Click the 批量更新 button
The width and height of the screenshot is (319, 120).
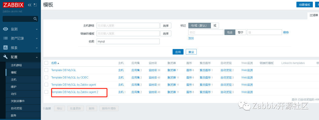click(x=76, y=109)
